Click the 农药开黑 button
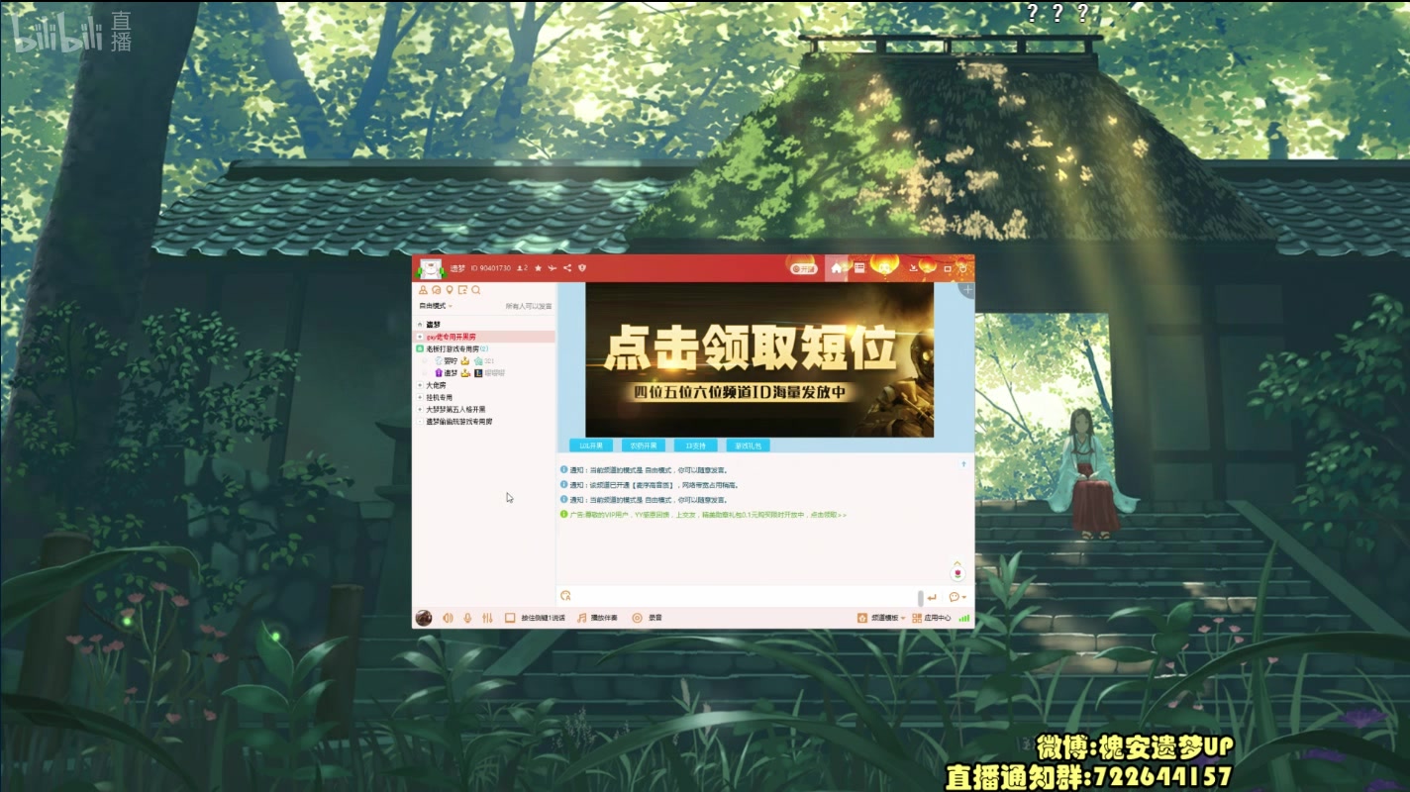 point(644,445)
